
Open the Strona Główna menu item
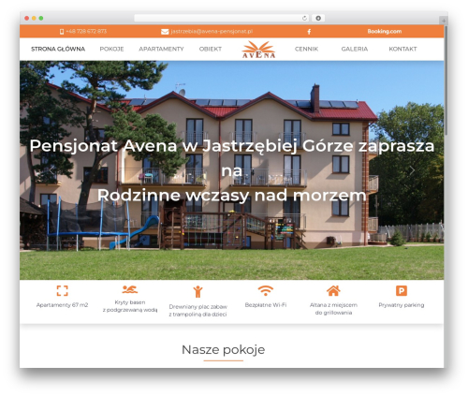click(x=58, y=49)
